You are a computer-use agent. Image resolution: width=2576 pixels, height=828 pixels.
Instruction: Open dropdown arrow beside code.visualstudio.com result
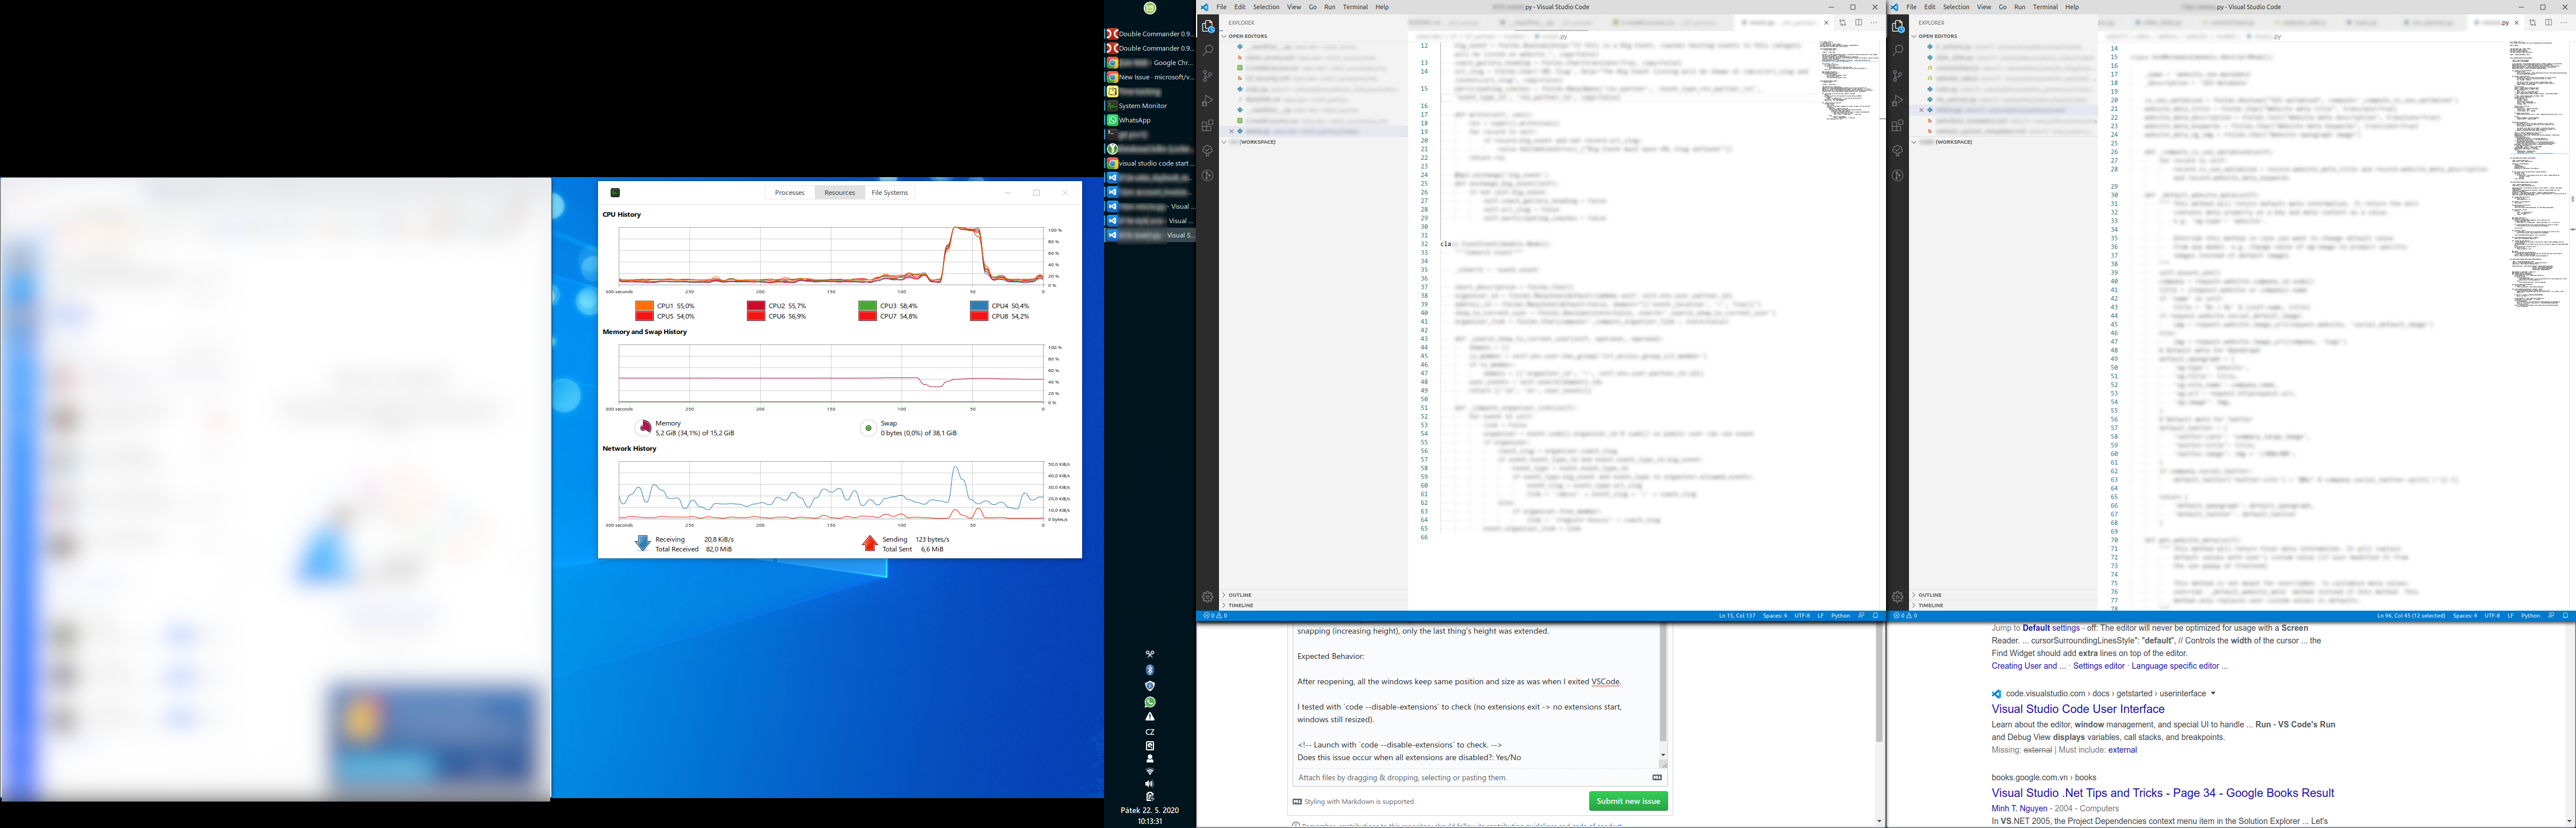(x=2213, y=693)
